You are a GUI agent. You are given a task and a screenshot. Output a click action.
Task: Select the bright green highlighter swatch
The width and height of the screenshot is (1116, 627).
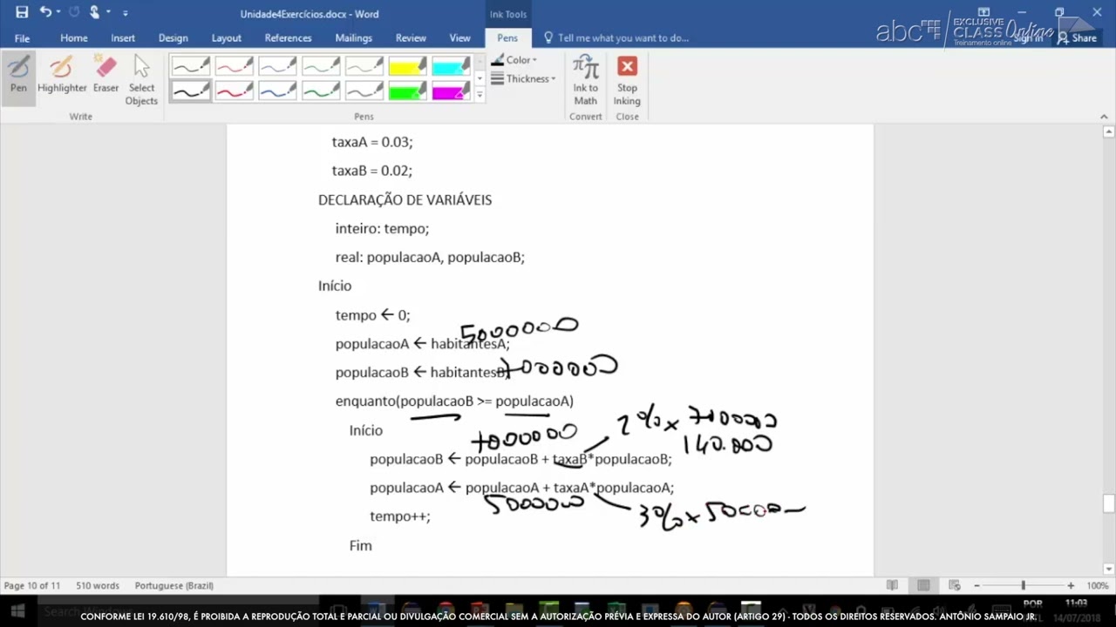407,91
